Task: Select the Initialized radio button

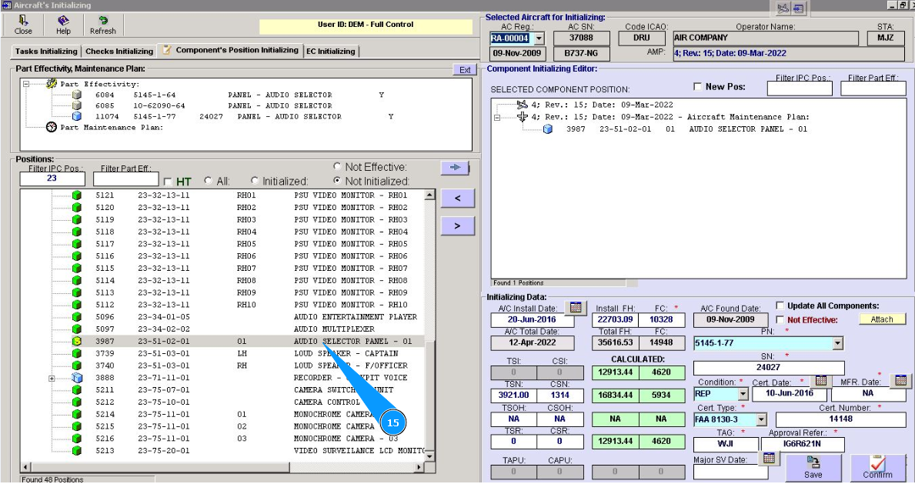Action: (255, 181)
